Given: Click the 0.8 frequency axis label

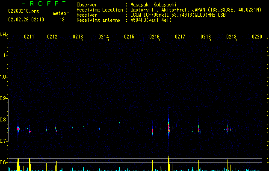Looking at the screenshot, I should pyautogui.click(x=3, y=120).
